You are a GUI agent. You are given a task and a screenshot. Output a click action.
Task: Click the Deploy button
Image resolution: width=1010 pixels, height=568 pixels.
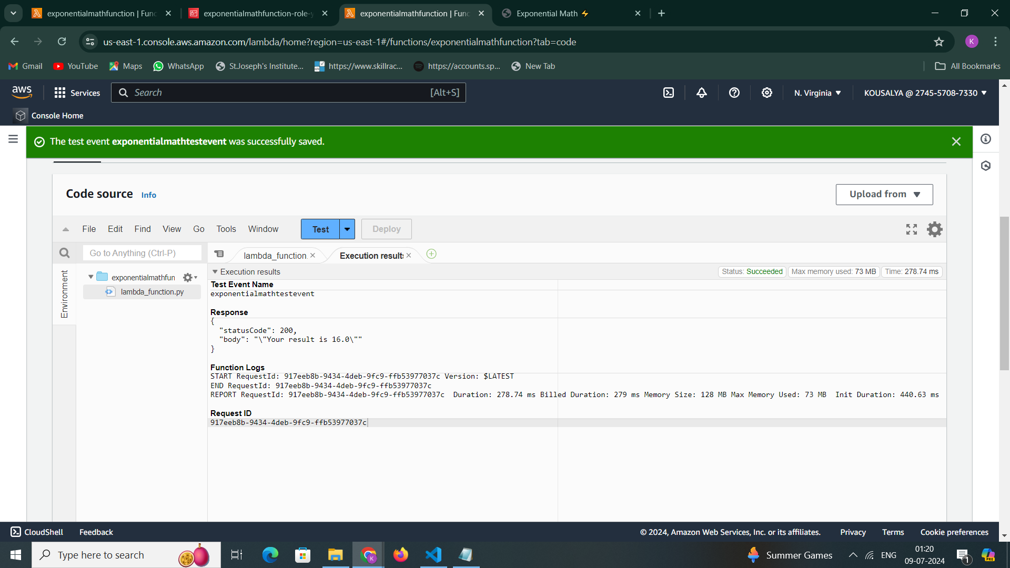pyautogui.click(x=386, y=229)
